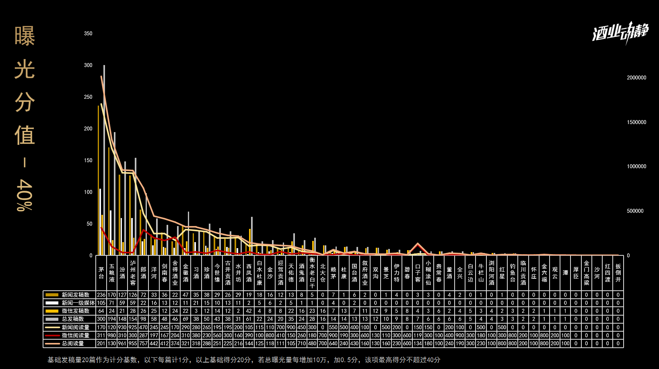The height and width of the screenshot is (369, 659).
Task: Select the 泸州老窖 category label
Action: [133, 273]
